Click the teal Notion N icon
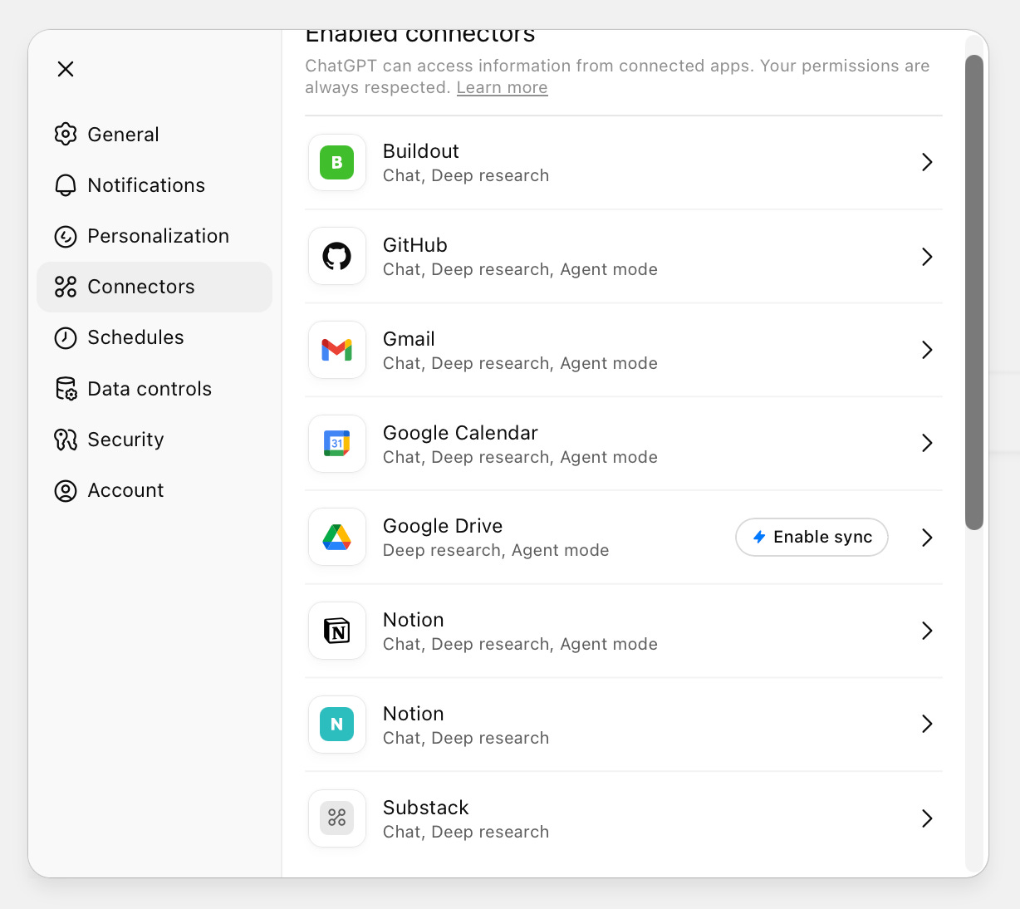Image resolution: width=1020 pixels, height=909 pixels. 337,725
